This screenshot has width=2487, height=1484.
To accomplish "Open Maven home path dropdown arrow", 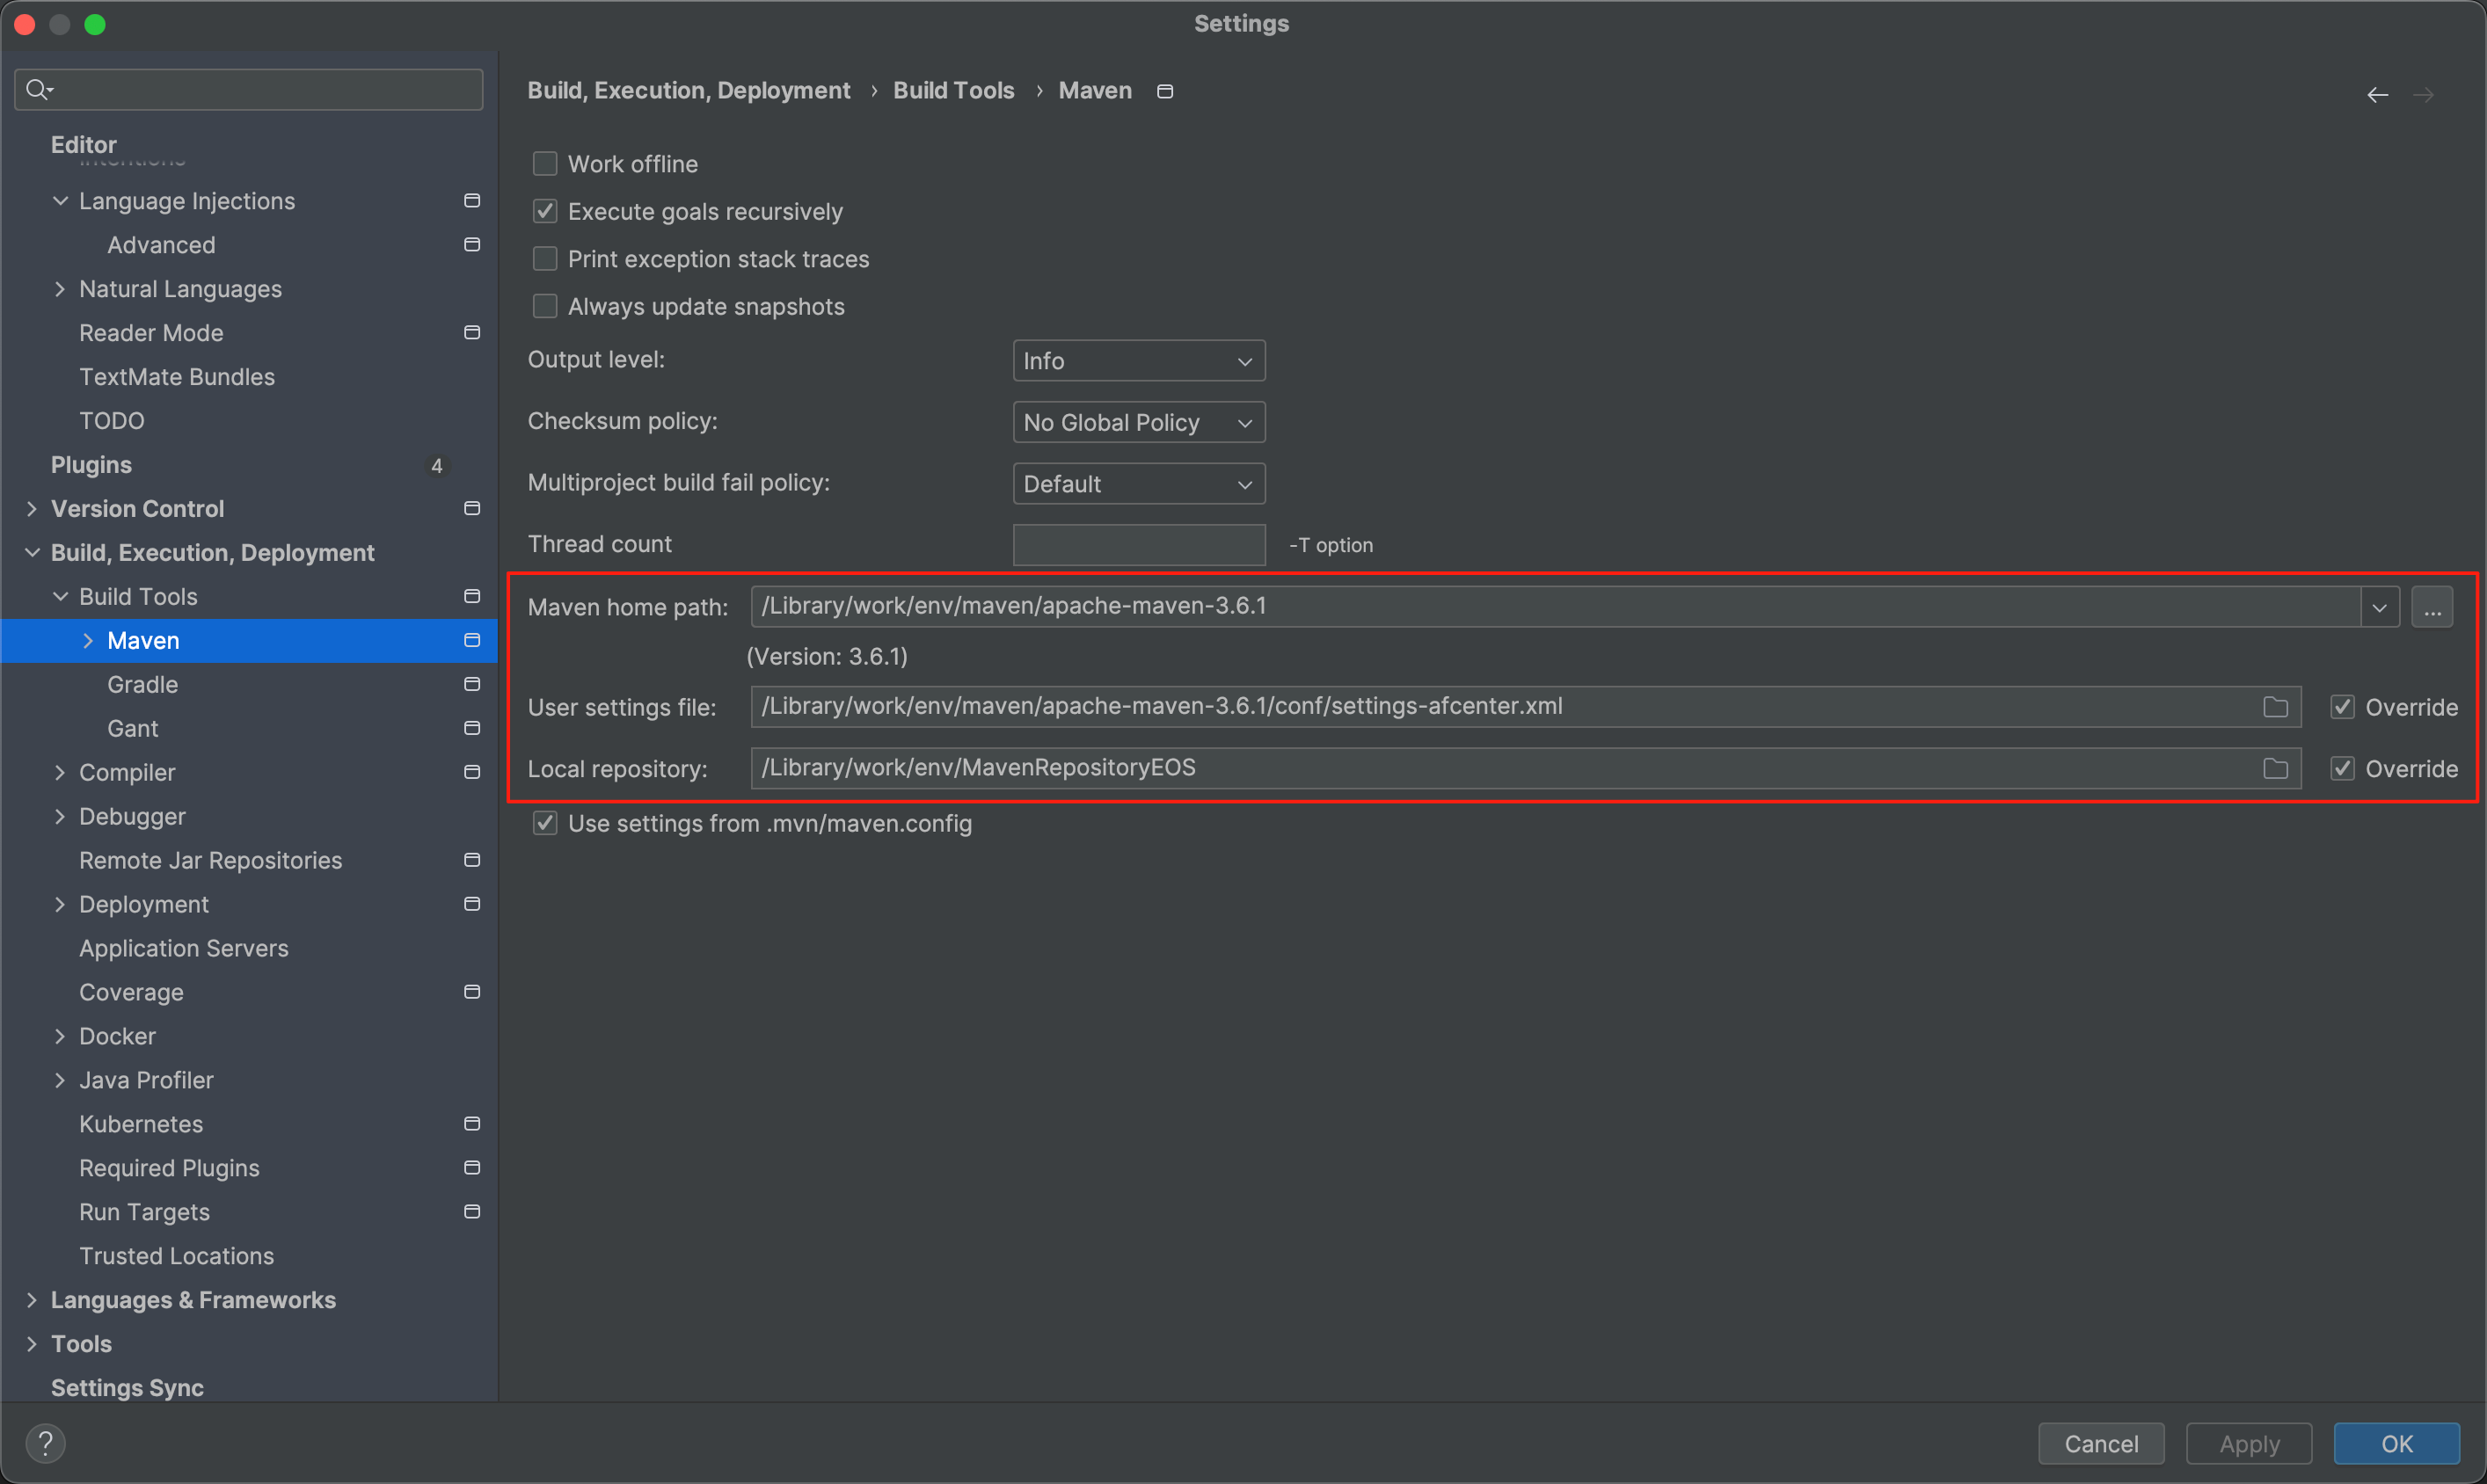I will [x=2379, y=607].
